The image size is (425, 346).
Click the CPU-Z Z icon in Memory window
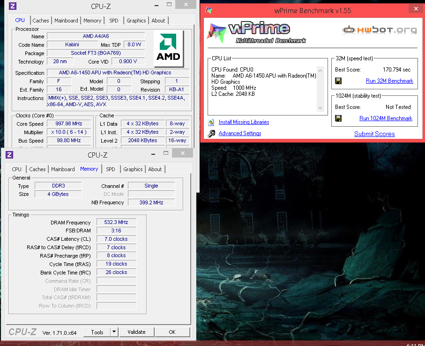pyautogui.click(x=9, y=155)
